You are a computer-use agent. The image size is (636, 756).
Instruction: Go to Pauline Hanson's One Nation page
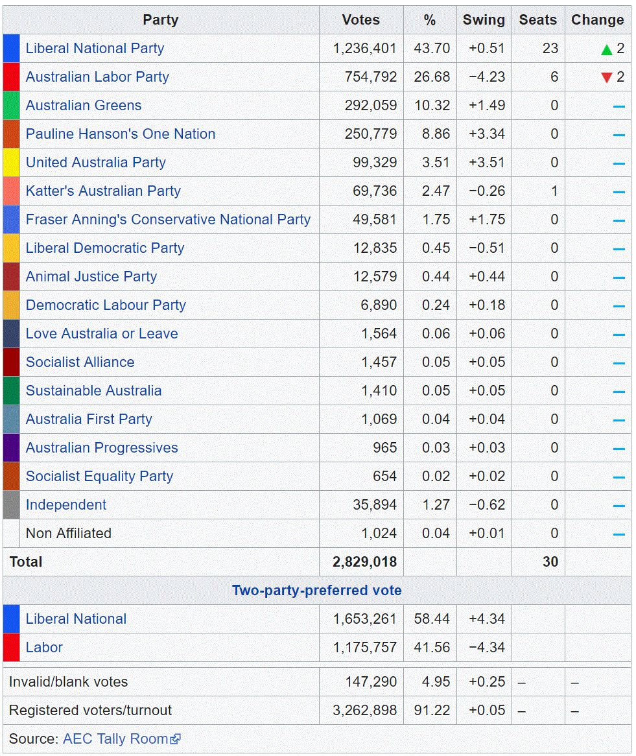point(121,134)
